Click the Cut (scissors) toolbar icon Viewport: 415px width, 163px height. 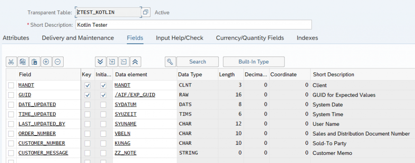[11, 62]
